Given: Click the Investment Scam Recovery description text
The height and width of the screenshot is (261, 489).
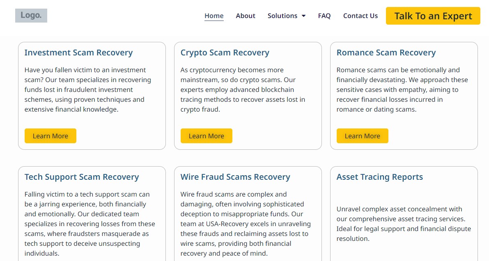Looking at the screenshot, I should (x=88, y=89).
